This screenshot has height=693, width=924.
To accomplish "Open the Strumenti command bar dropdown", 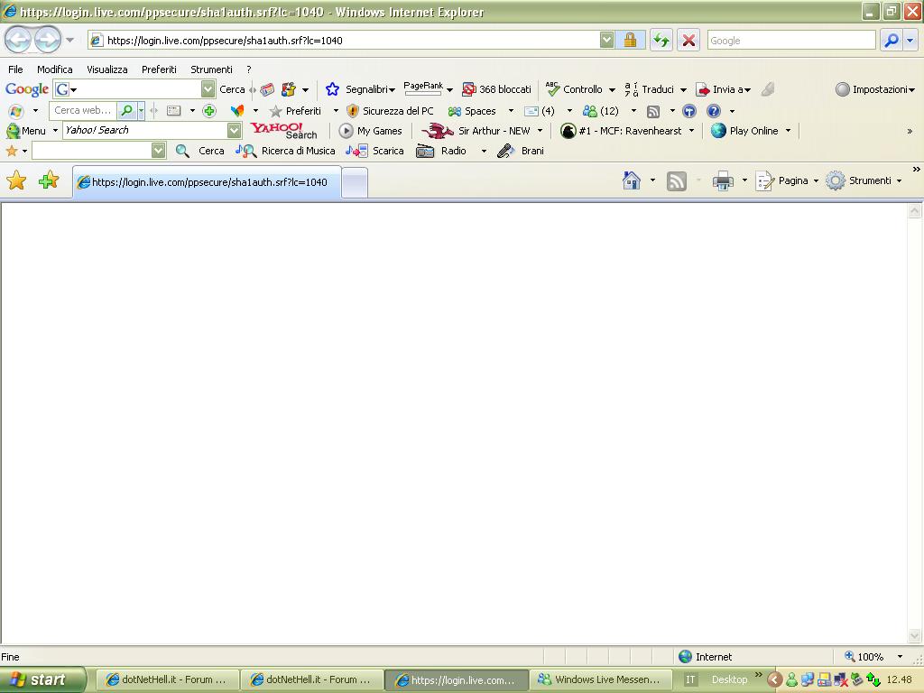I will tap(864, 180).
